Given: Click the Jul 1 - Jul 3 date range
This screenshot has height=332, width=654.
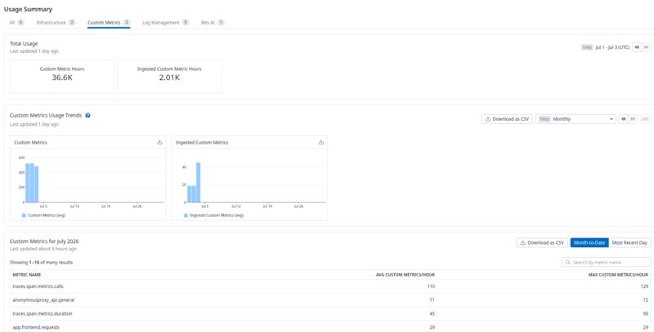Looking at the screenshot, I should click(x=612, y=47).
